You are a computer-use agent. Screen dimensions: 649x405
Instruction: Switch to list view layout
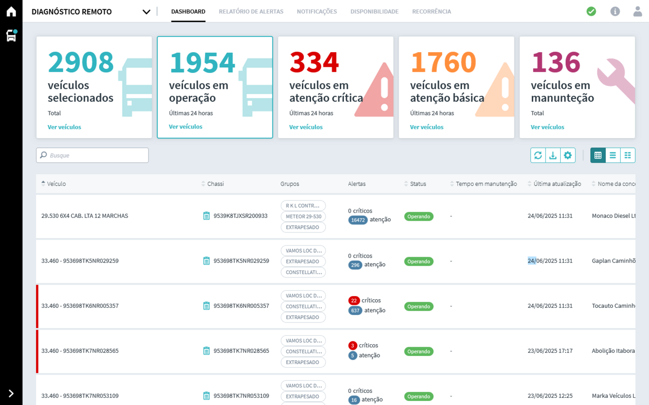pyautogui.click(x=613, y=155)
